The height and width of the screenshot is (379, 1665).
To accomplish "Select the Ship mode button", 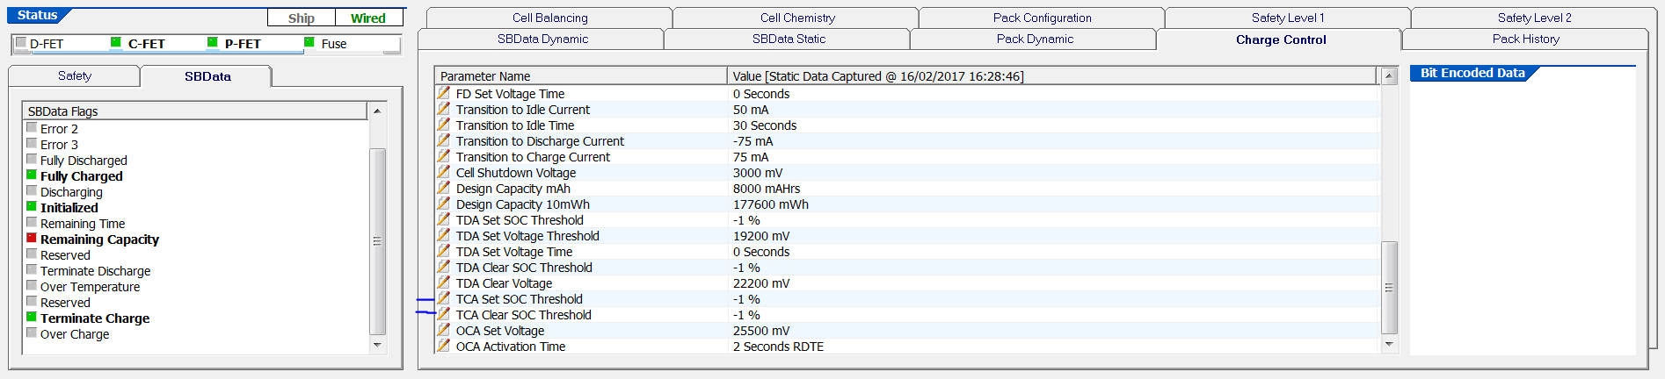I will coord(302,18).
